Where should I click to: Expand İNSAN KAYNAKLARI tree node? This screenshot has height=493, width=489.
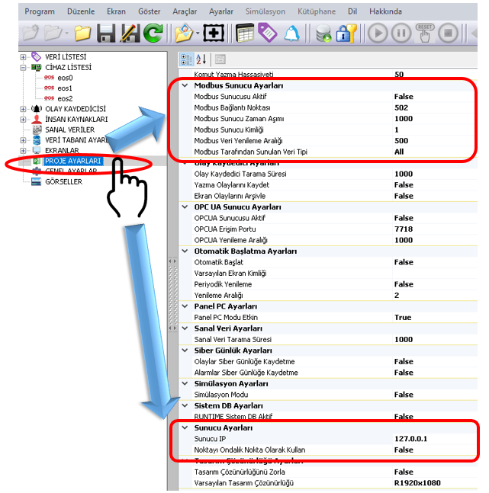point(23,120)
